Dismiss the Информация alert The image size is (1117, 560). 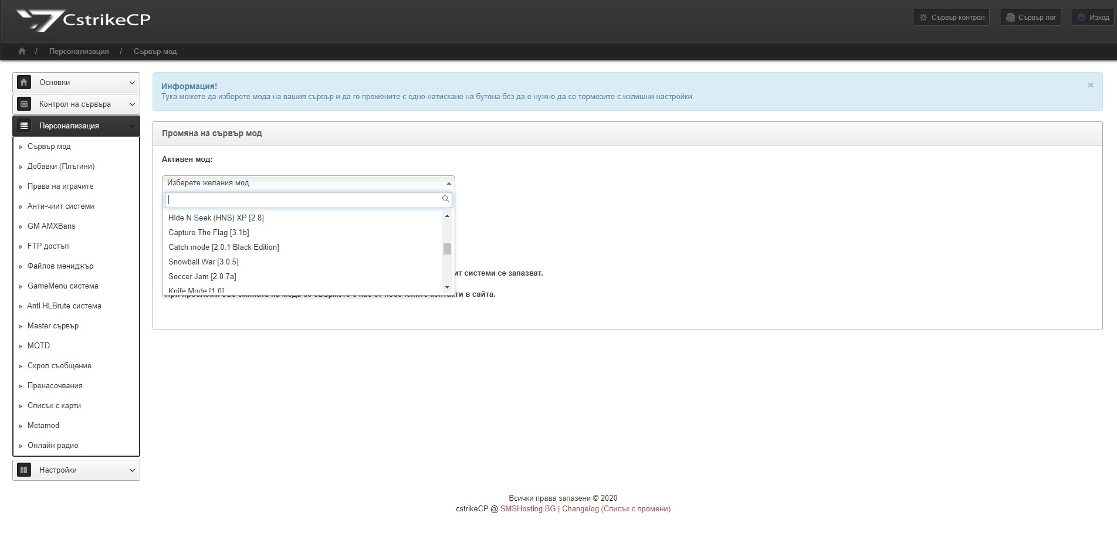[x=1091, y=85]
